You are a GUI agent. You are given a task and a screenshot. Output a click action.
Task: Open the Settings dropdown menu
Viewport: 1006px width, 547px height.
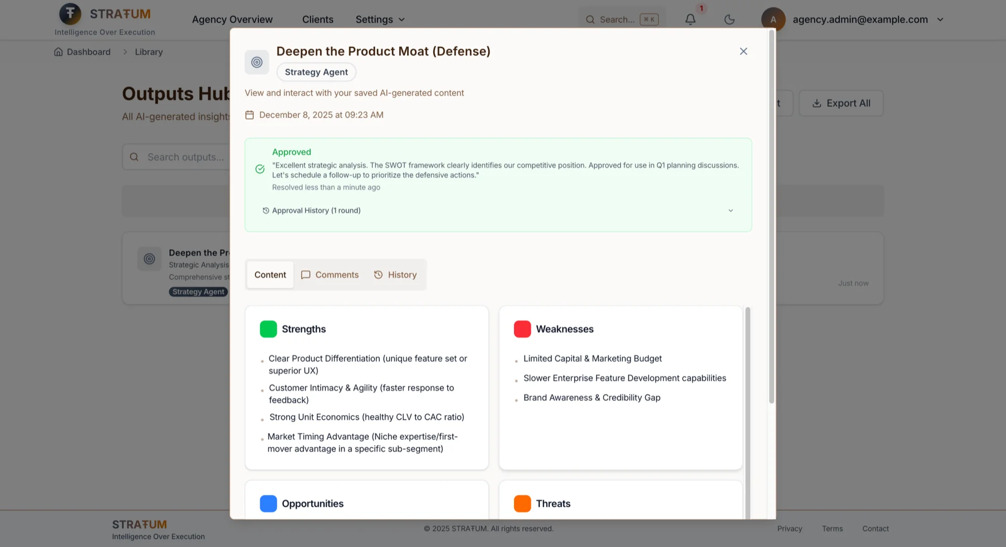380,19
